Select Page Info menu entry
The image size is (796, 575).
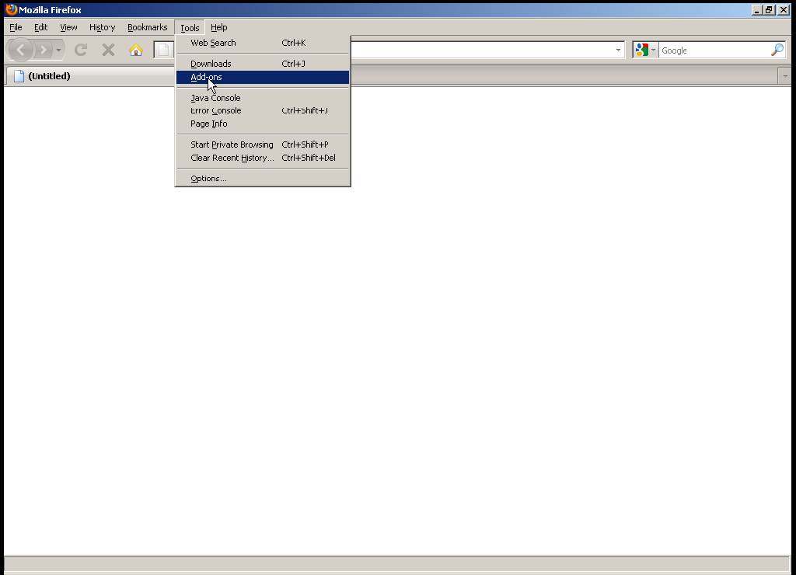pos(263,124)
